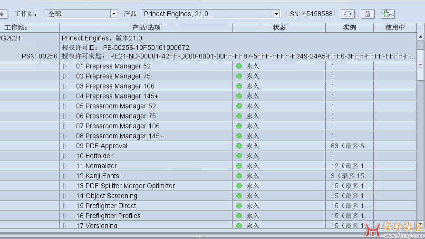425x239 pixels.
Task: Expand 10 Hotfolder row
Action: 65,156
